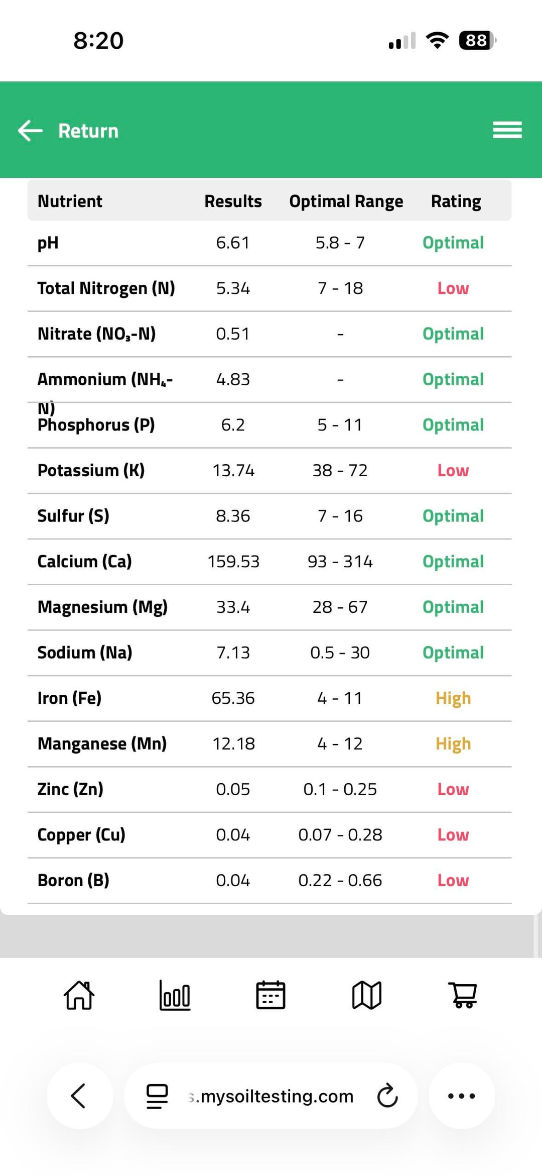Tap the Return back arrow
The image size is (542, 1176).
tap(30, 131)
